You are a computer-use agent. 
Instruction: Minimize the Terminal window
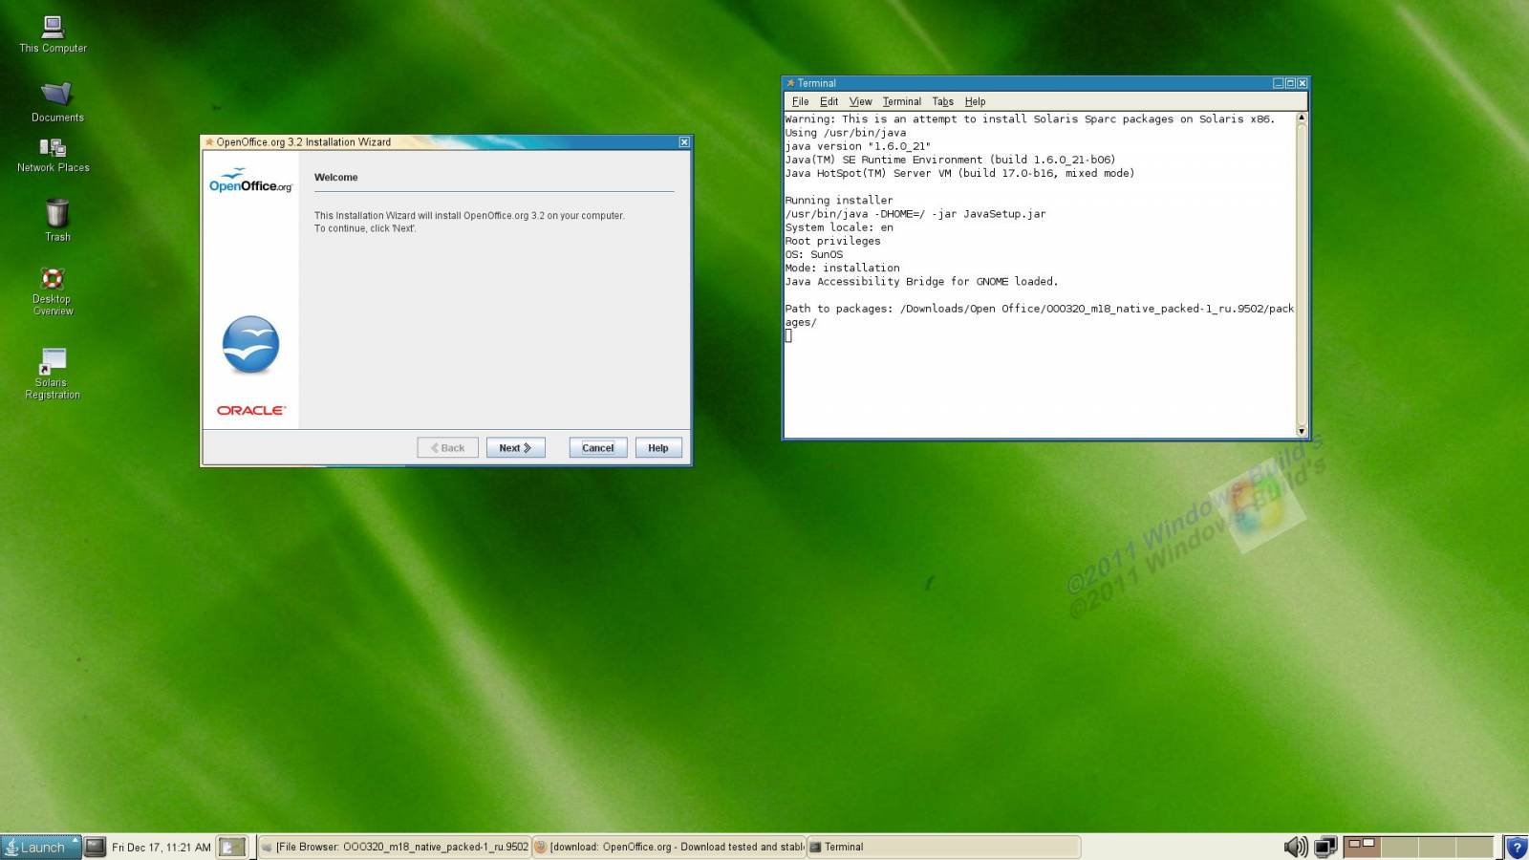point(1278,83)
